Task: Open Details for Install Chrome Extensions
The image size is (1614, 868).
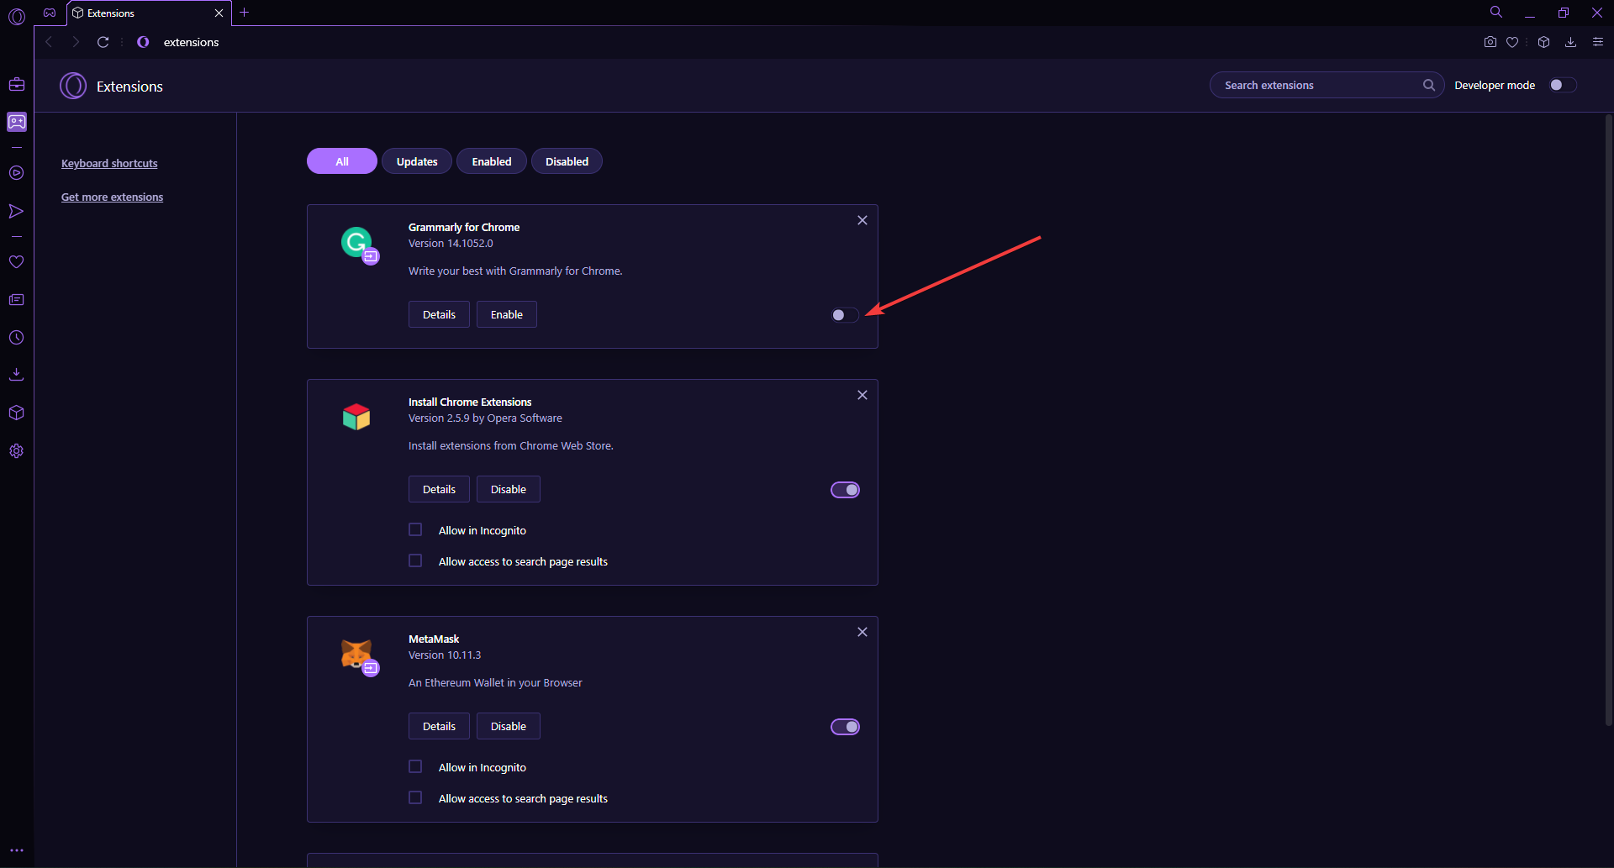Action: pos(439,489)
